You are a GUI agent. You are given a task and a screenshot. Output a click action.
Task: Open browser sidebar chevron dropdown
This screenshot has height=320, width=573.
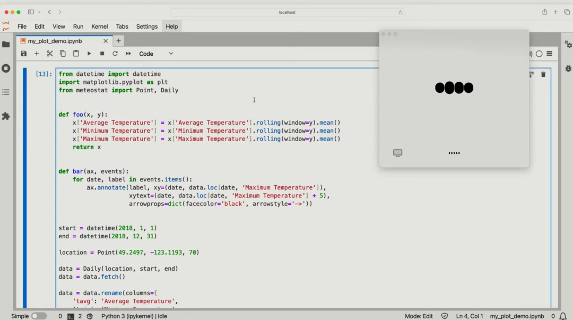pyautogui.click(x=39, y=12)
